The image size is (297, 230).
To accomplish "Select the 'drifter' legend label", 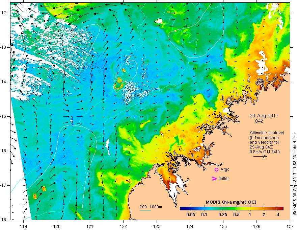I will [223, 179].
